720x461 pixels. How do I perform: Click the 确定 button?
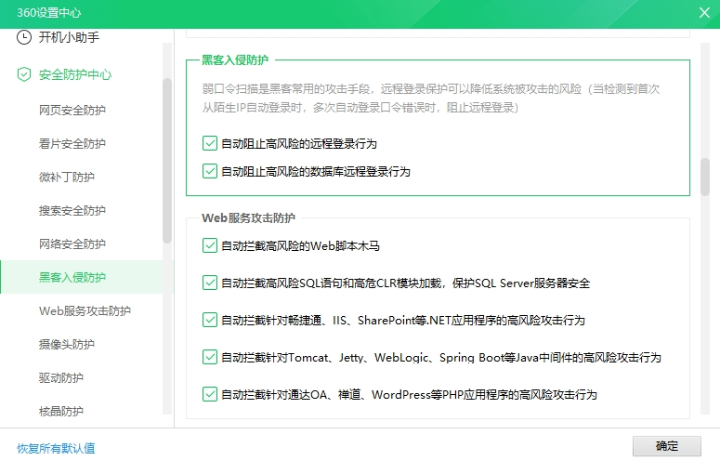(x=666, y=446)
